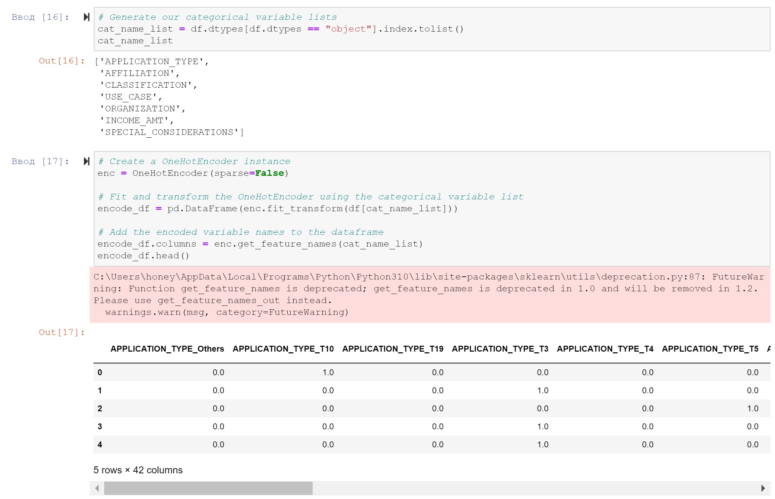This screenshot has height=499, width=775.
Task: Run cell 16 with its run icon
Action: pos(86,17)
